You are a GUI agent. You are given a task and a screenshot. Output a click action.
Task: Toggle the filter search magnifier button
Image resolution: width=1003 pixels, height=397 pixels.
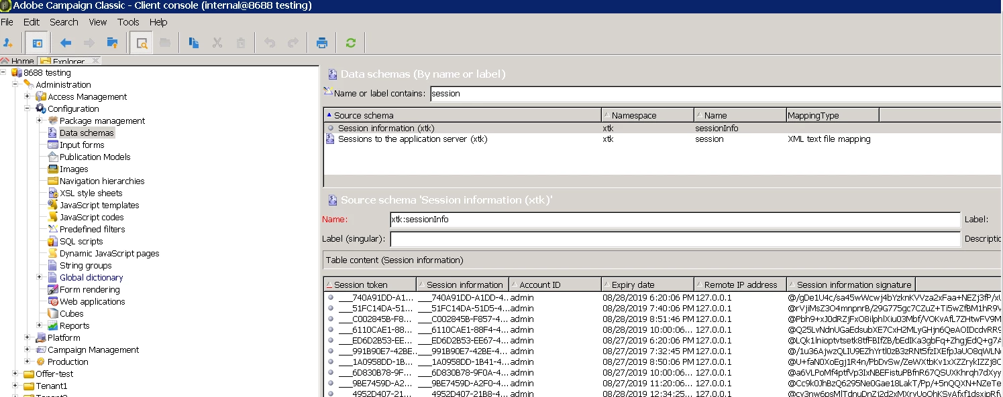click(x=142, y=43)
